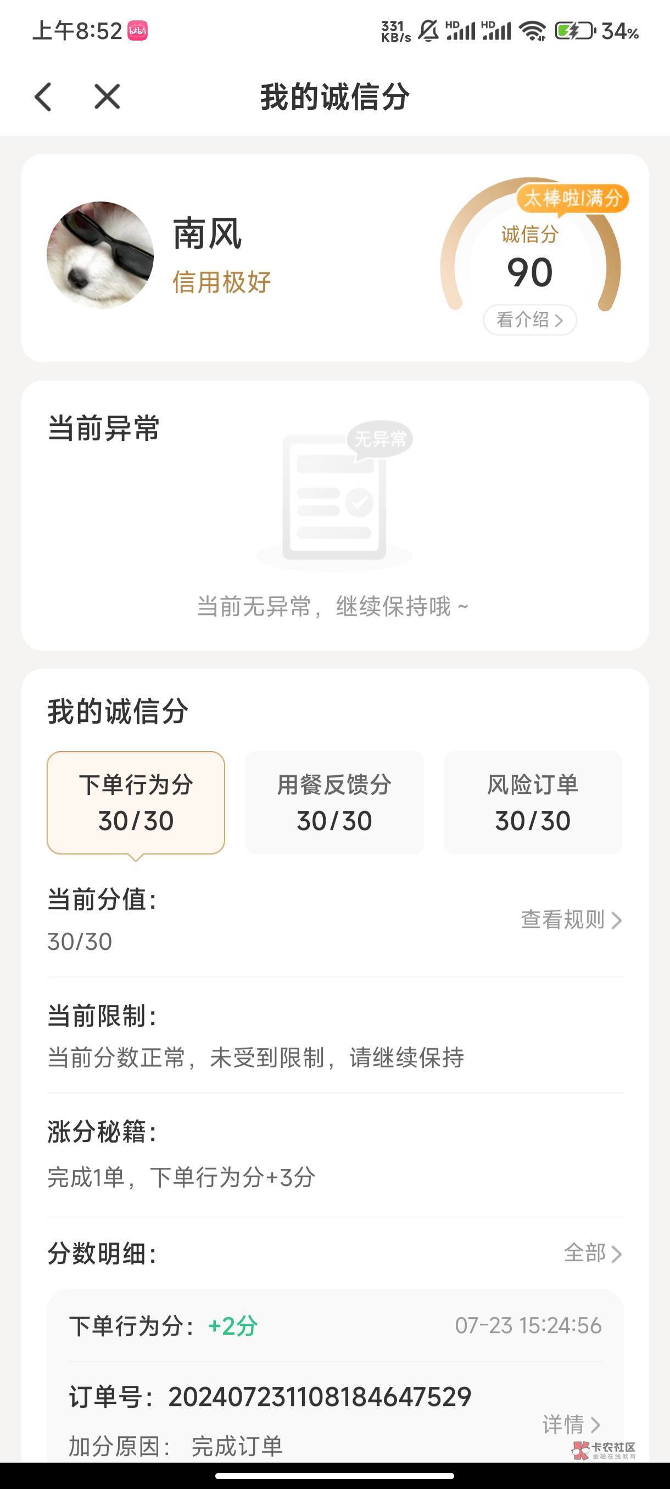This screenshot has width=670, height=1489.
Task: Tap the 南风 profile avatar
Action: (x=100, y=255)
